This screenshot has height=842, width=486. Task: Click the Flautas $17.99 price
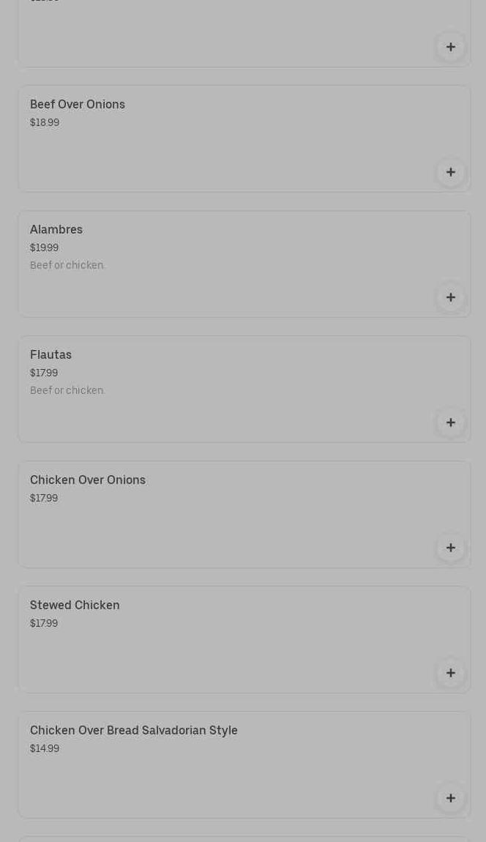[x=44, y=373]
